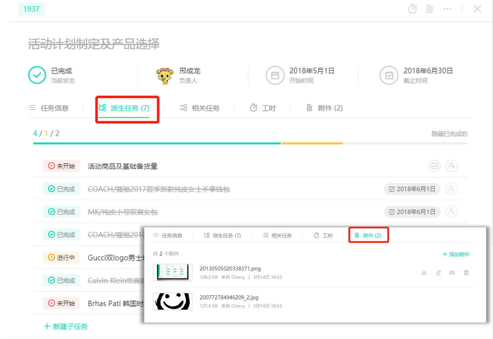Download the 20130505020338371.png attachment

tap(424, 273)
